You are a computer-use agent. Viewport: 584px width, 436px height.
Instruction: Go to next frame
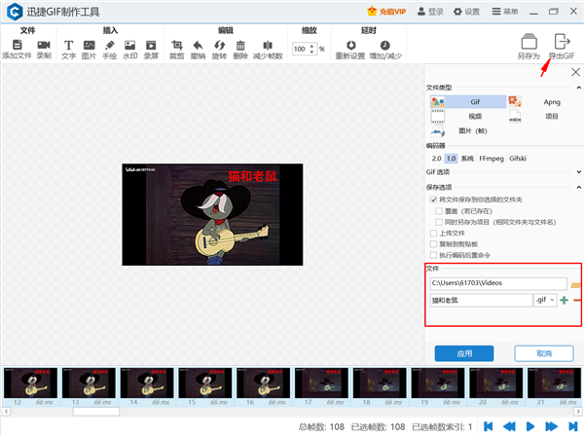click(551, 426)
